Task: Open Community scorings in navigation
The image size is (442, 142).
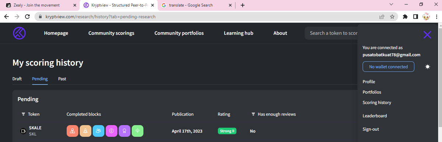Action: pos(111,33)
